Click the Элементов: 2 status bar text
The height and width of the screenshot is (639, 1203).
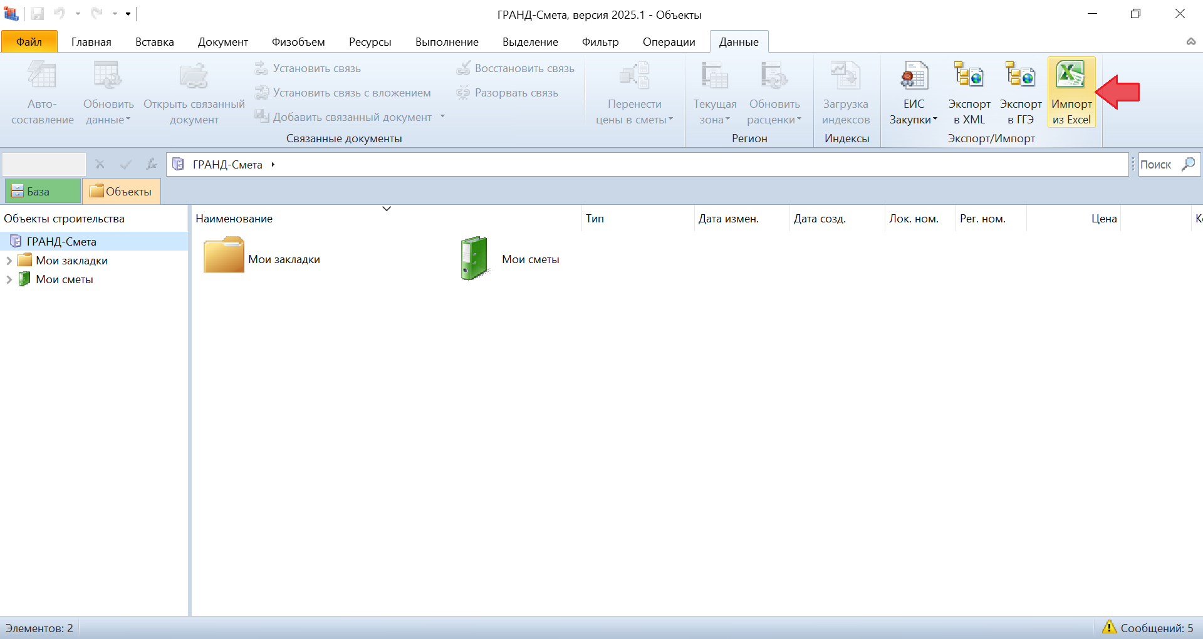coord(39,628)
